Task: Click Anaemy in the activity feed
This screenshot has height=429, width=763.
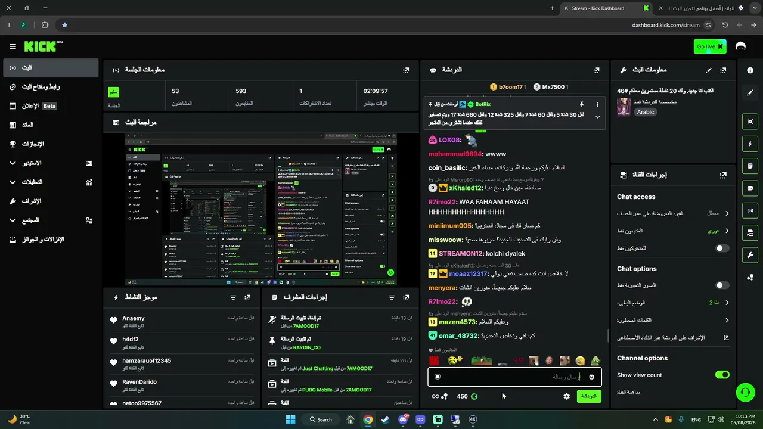Action: [x=134, y=319]
